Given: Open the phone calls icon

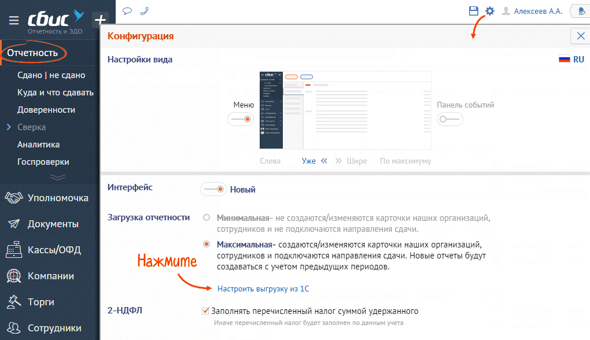Looking at the screenshot, I should pos(144,10).
